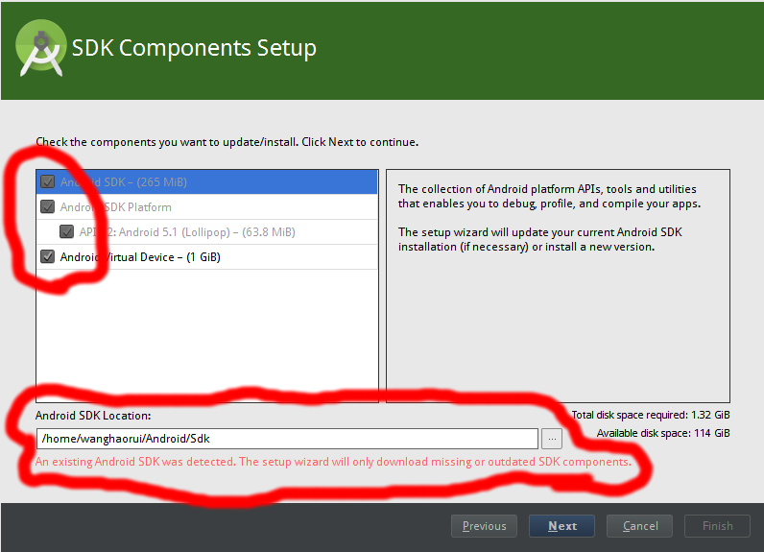764x552 pixels.
Task: Click the 'Check the components you want' instruction
Action: pyautogui.click(x=227, y=142)
